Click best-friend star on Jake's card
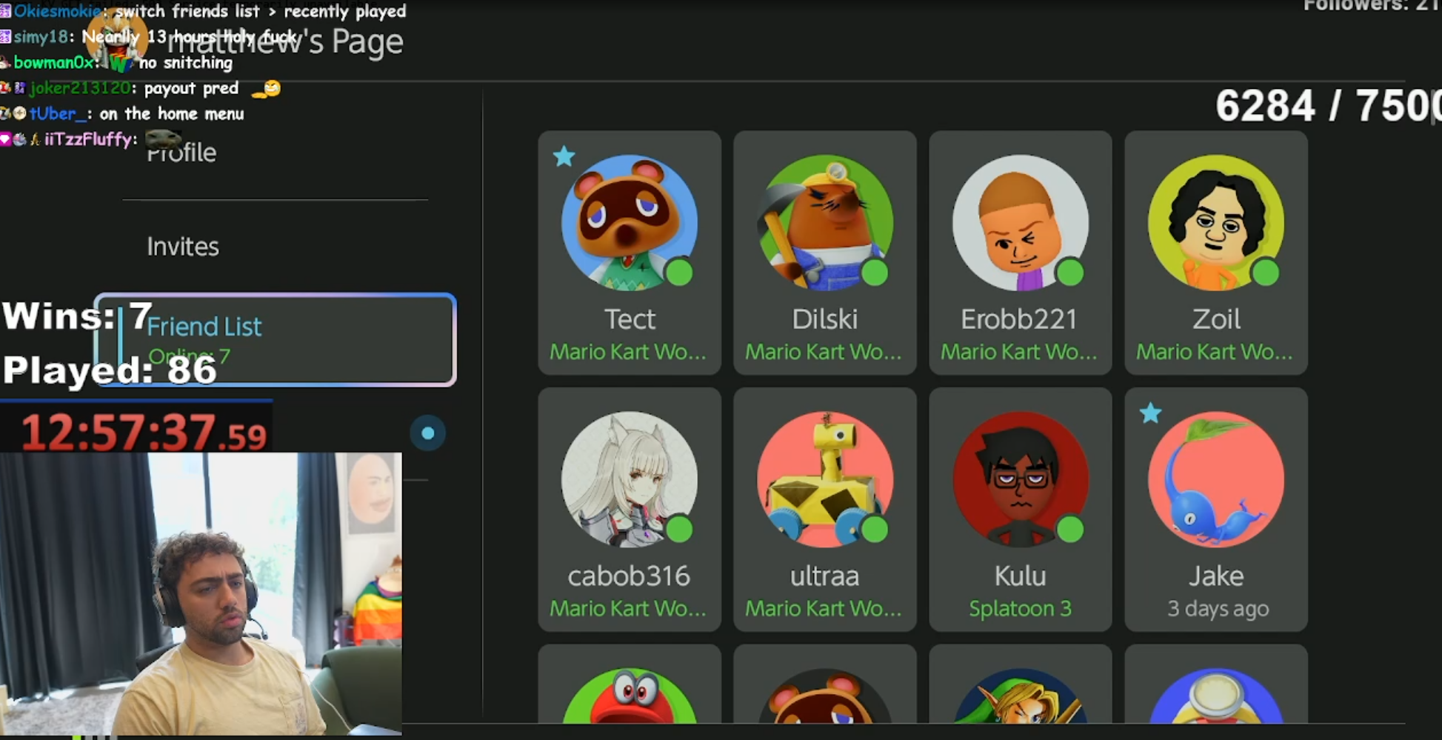1442x740 pixels. pyautogui.click(x=1150, y=413)
